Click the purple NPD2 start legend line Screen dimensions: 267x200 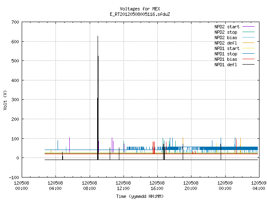pos(249,27)
